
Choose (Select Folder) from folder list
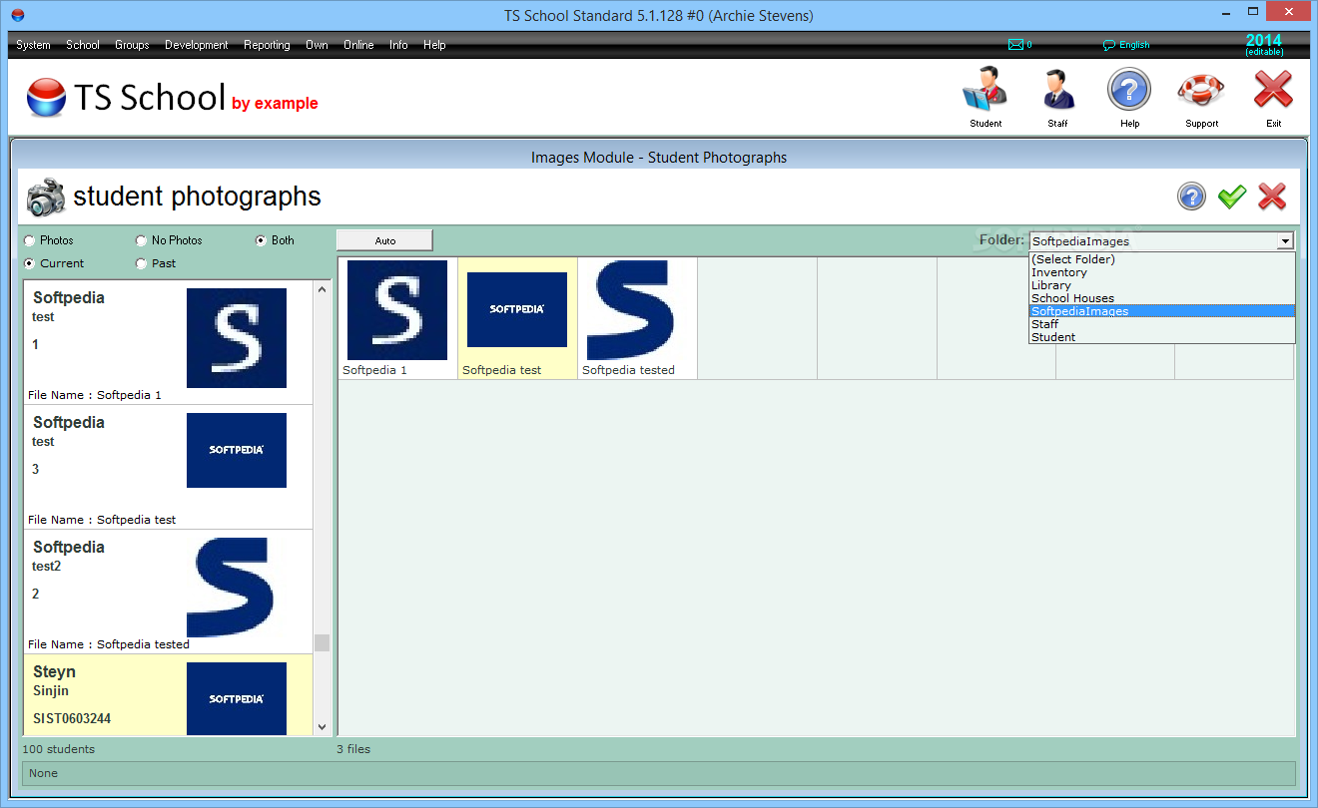[x=1162, y=259]
